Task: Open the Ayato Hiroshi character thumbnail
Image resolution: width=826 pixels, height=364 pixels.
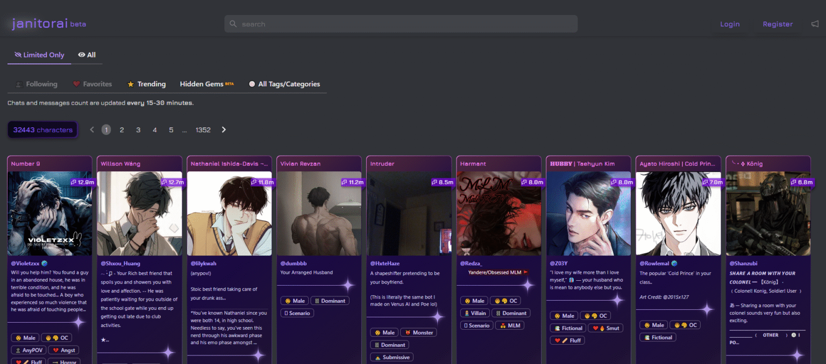Action: [678, 213]
